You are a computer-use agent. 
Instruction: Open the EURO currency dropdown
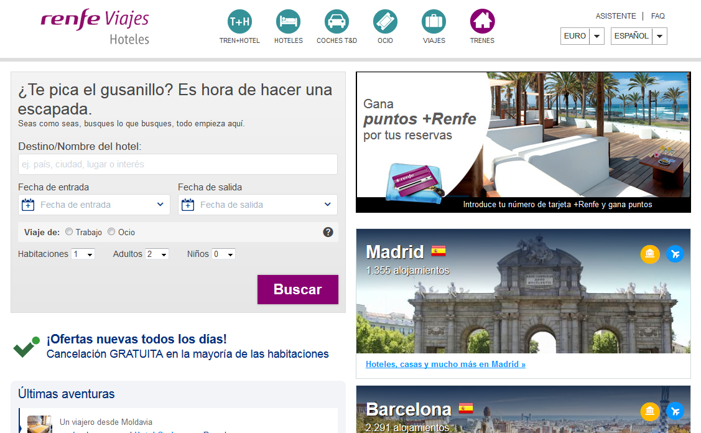click(582, 36)
